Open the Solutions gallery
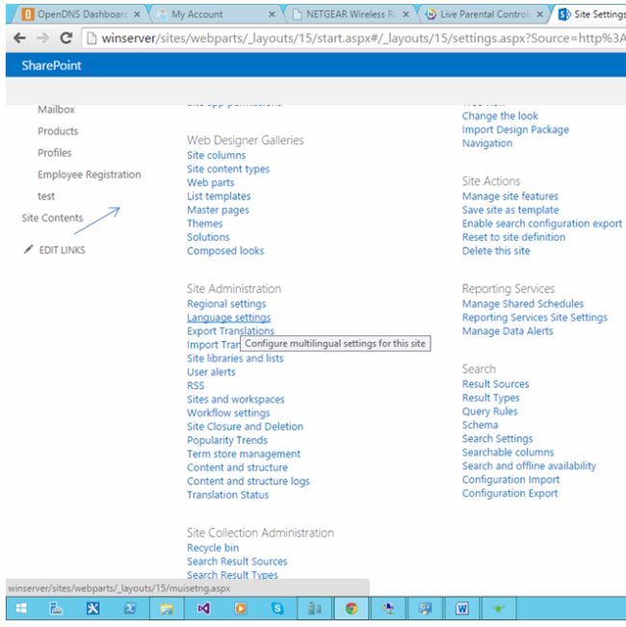 click(208, 237)
